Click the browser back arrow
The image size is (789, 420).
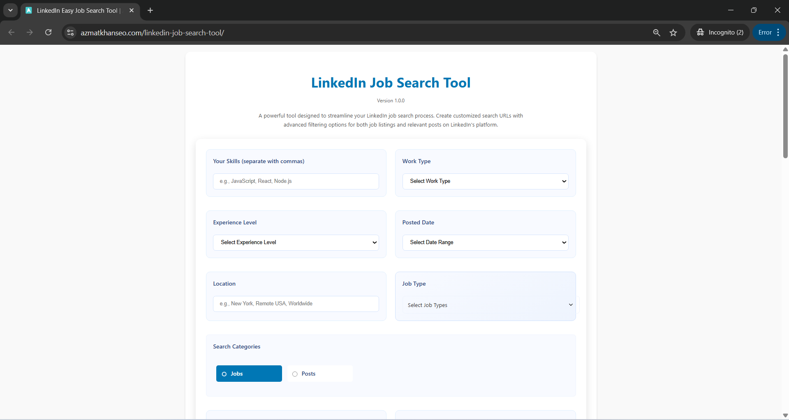point(12,32)
